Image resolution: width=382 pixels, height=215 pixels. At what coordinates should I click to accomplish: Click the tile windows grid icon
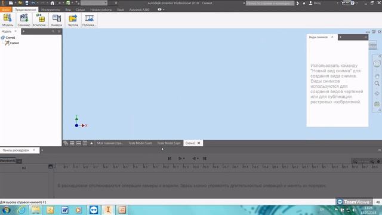click(x=72, y=143)
